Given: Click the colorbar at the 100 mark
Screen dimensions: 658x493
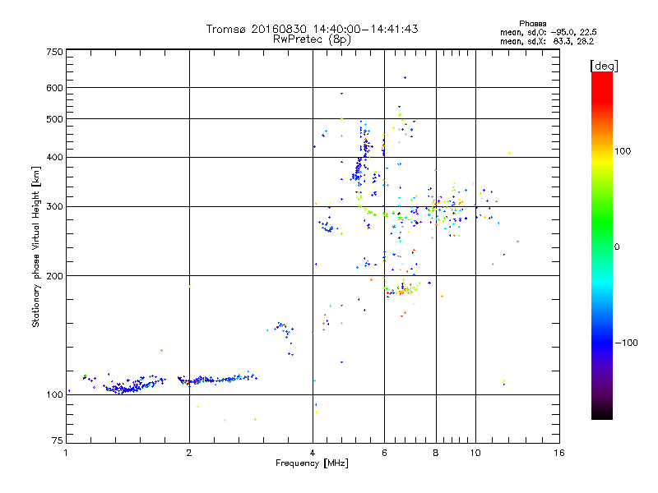Looking at the screenshot, I should pyautogui.click(x=602, y=151).
